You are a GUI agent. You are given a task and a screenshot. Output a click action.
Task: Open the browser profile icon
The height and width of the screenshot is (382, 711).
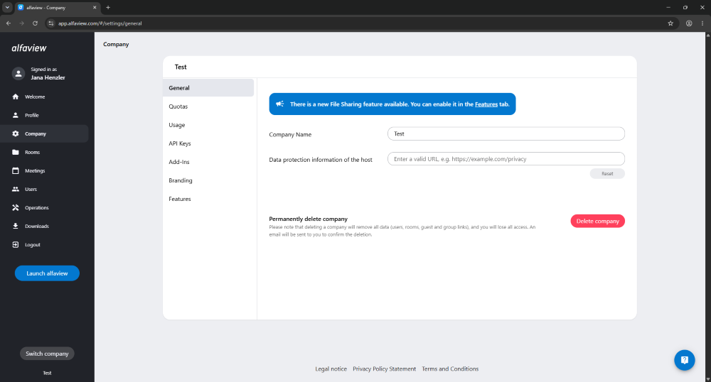coord(689,23)
